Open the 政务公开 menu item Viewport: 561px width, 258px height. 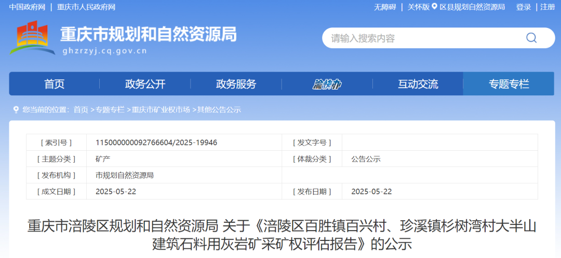(x=145, y=84)
